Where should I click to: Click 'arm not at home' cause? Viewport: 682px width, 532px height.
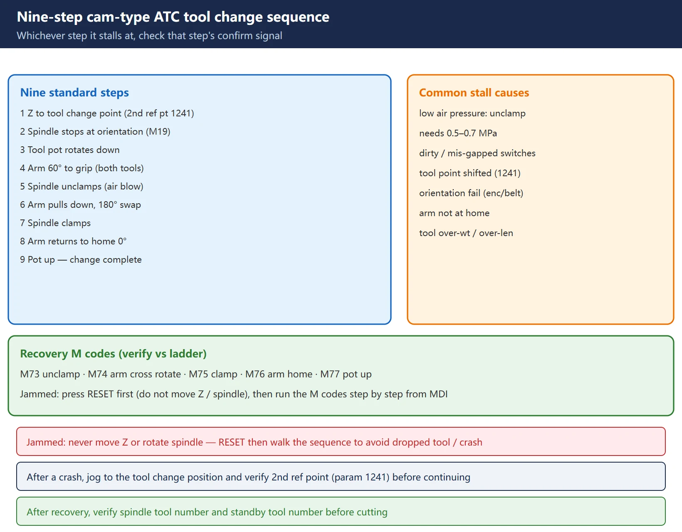tap(455, 213)
